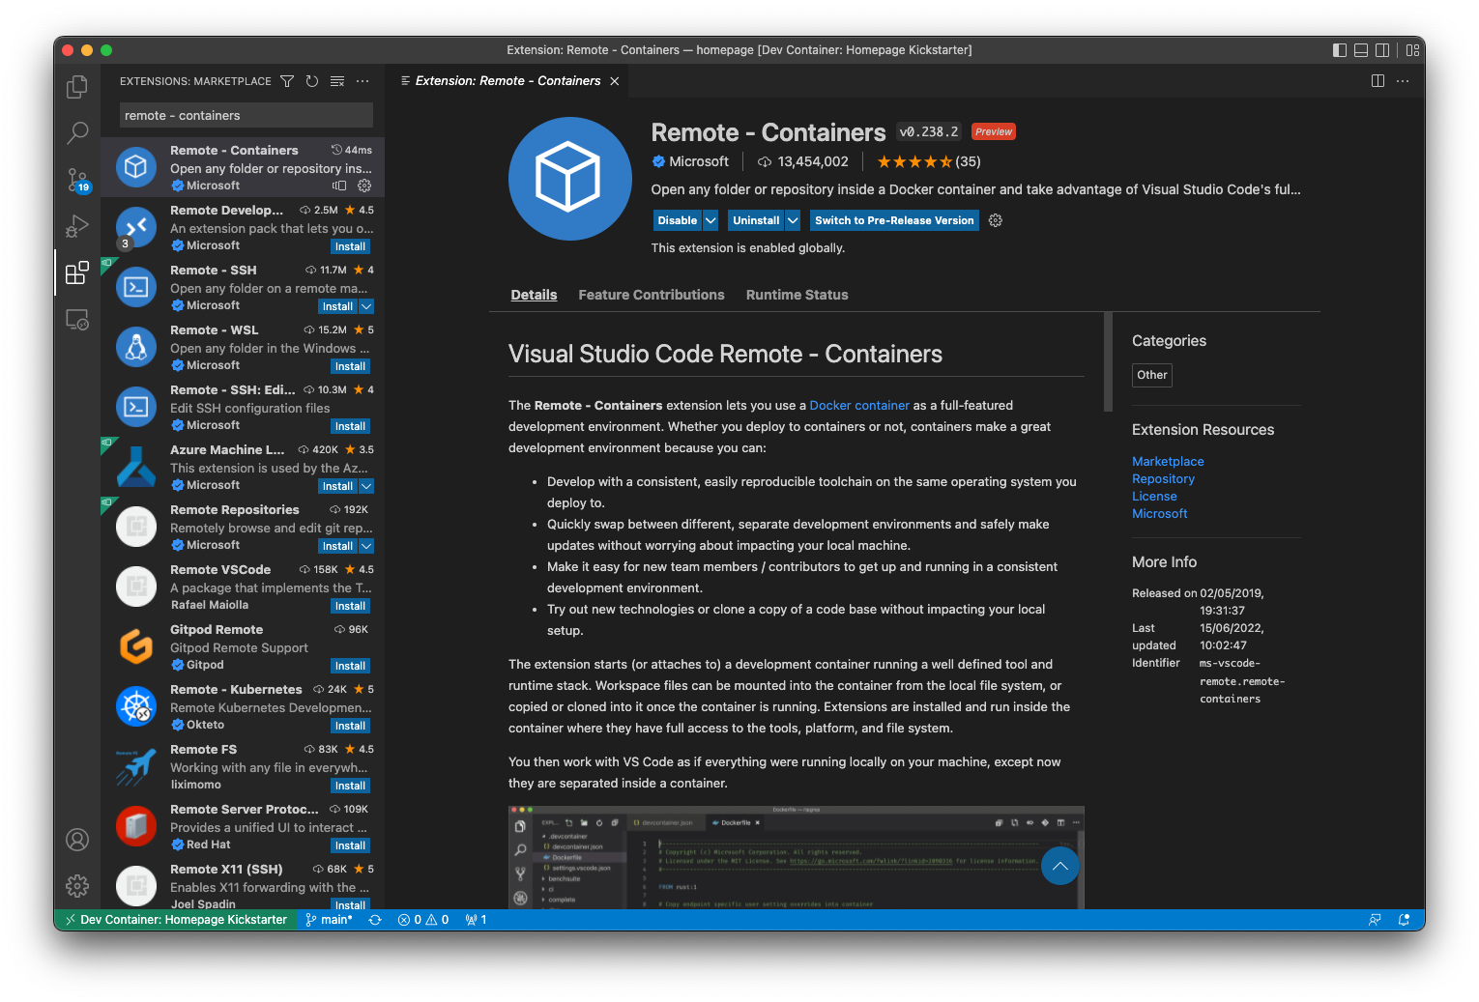This screenshot has width=1479, height=1002.
Task: Toggle secondary side bar visibility
Action: click(1382, 50)
